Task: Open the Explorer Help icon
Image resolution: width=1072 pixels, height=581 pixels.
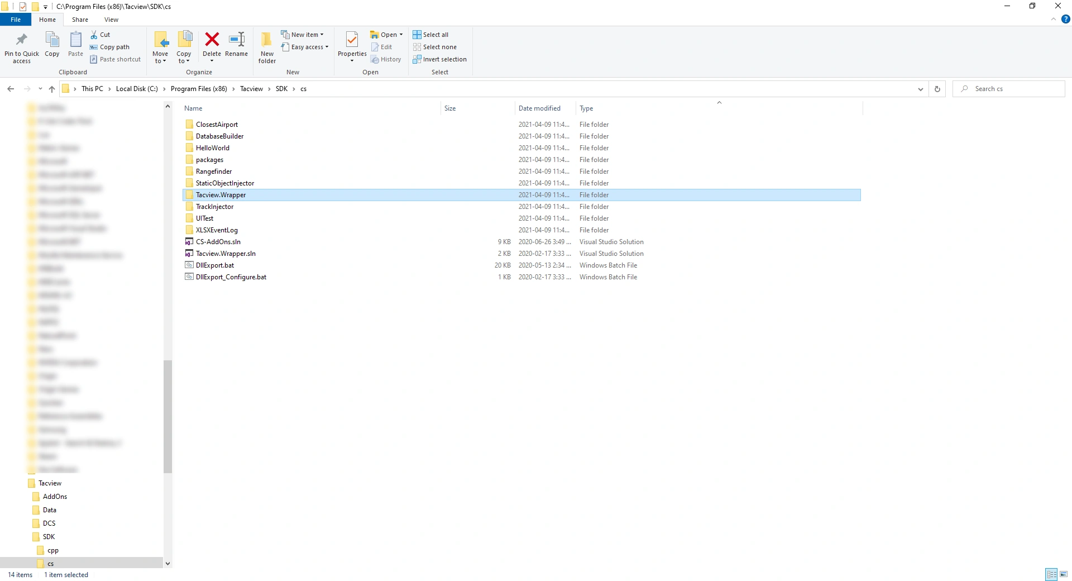Action: point(1065,19)
